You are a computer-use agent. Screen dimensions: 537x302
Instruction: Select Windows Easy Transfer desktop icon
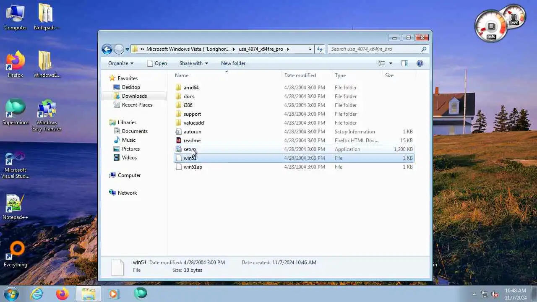47,115
